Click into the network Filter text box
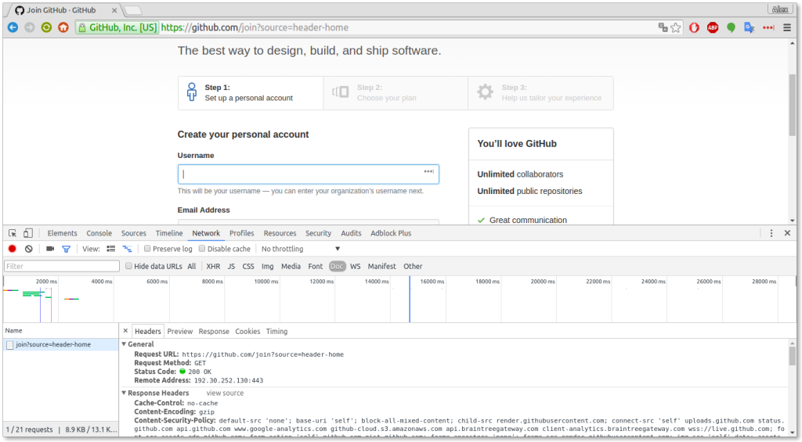802x442 pixels. pos(62,266)
